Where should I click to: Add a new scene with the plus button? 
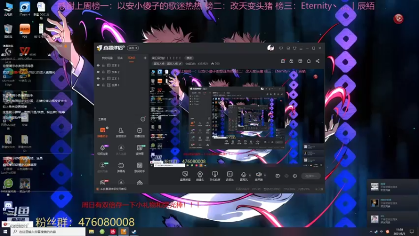coord(145,58)
